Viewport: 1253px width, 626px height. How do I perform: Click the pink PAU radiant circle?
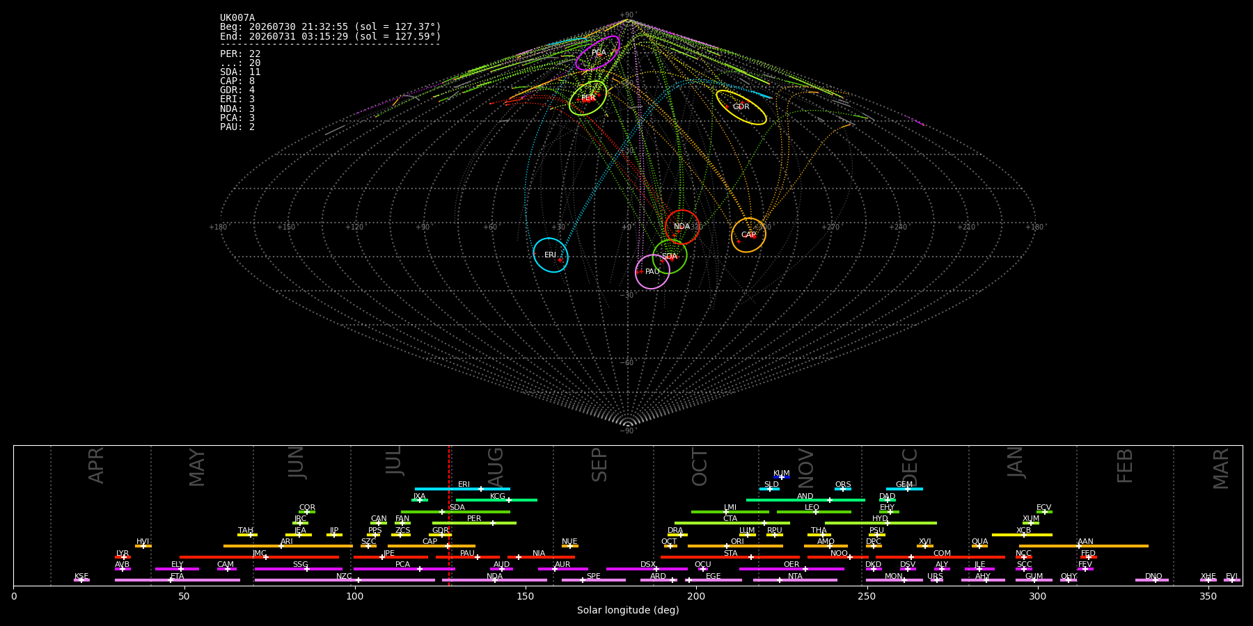click(652, 271)
